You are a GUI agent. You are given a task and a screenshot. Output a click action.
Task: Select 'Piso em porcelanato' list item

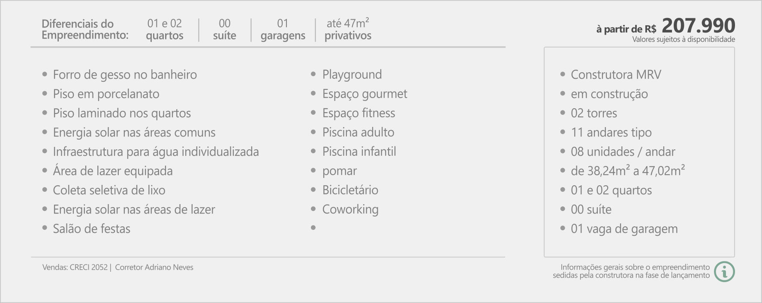click(106, 94)
